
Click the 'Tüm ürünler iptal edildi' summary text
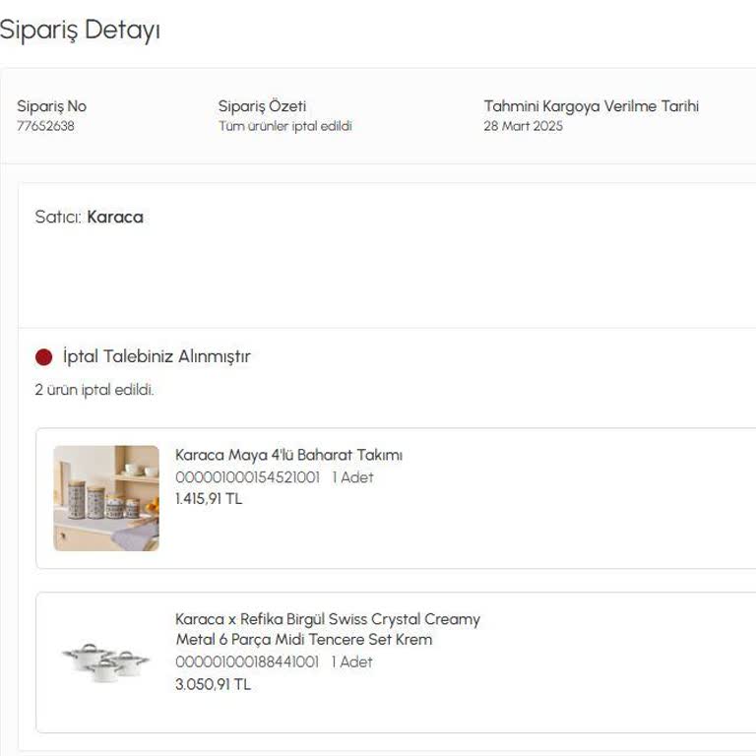click(x=285, y=126)
